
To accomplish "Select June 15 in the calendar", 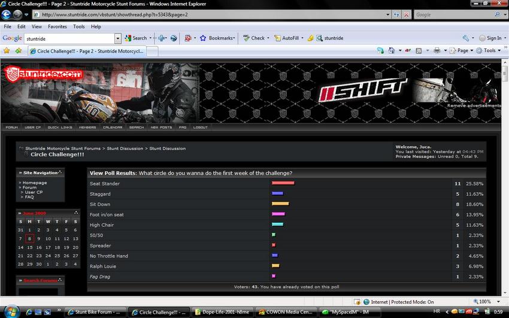I will (x=29, y=247).
